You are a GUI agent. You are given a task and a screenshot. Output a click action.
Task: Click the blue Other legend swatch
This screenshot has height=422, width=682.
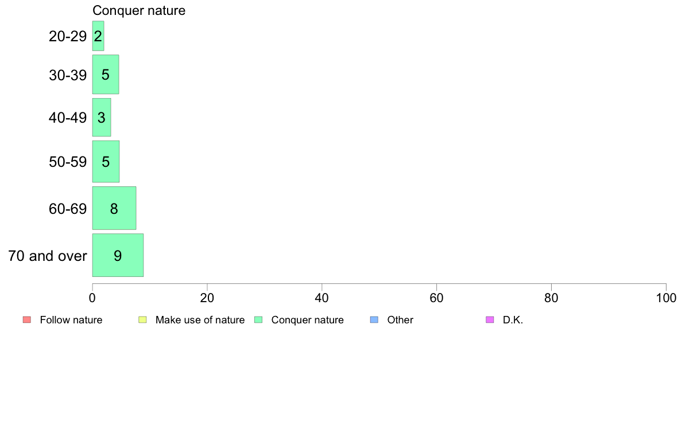[374, 320]
